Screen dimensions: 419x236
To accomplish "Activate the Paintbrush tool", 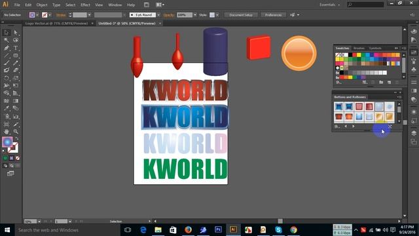I will point(7,63).
